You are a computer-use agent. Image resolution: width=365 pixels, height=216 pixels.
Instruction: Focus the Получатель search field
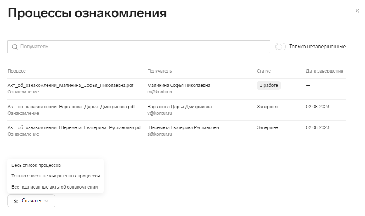pos(139,47)
